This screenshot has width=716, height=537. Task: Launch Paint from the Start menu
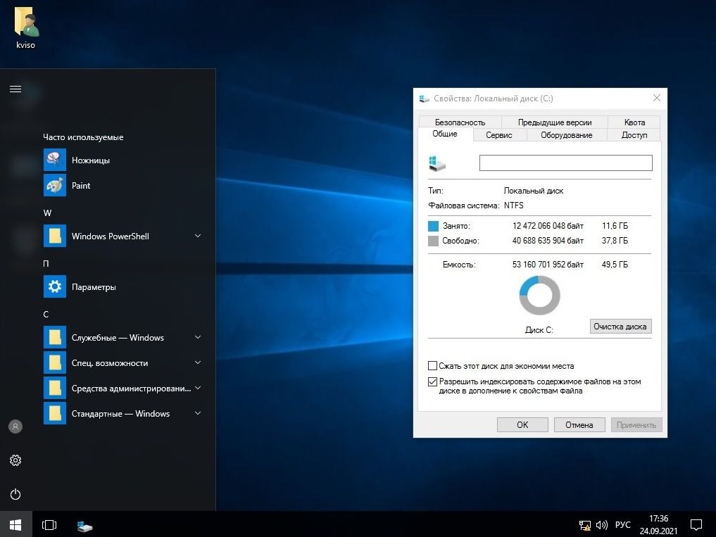click(55, 186)
